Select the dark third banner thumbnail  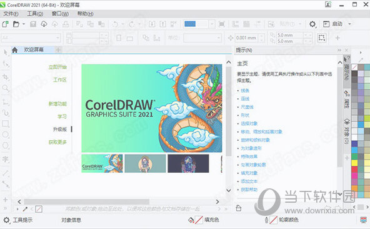[188, 163]
